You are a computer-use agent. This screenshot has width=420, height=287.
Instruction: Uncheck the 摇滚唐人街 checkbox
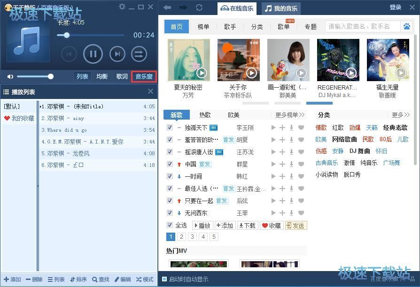click(x=170, y=151)
